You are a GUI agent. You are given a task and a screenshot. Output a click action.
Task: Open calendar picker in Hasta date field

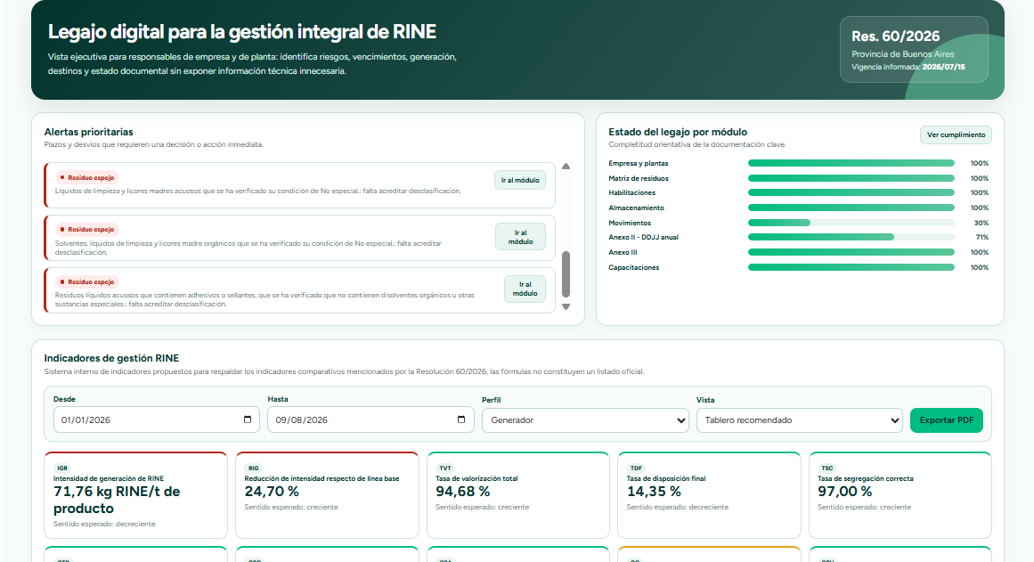[461, 419]
